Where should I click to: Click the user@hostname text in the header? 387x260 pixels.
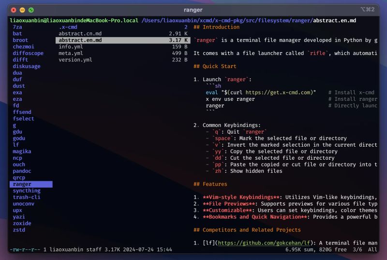74,20
